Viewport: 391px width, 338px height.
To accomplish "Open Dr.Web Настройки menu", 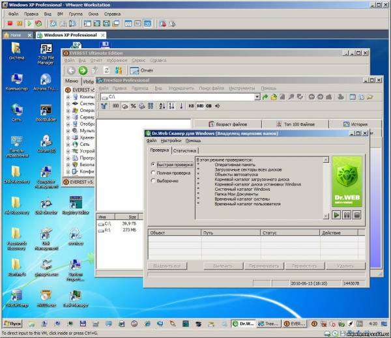I will pyautogui.click(x=171, y=141).
